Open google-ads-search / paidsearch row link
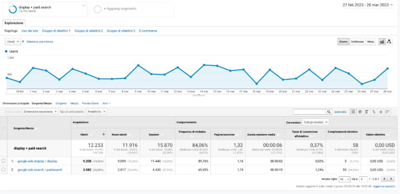This screenshot has width=400, height=194. (40, 170)
